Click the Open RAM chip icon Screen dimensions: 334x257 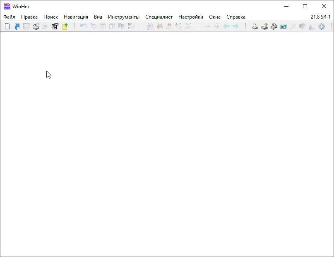(274, 26)
